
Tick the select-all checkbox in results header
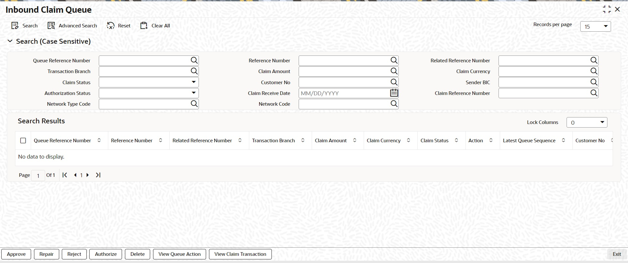[23, 141]
